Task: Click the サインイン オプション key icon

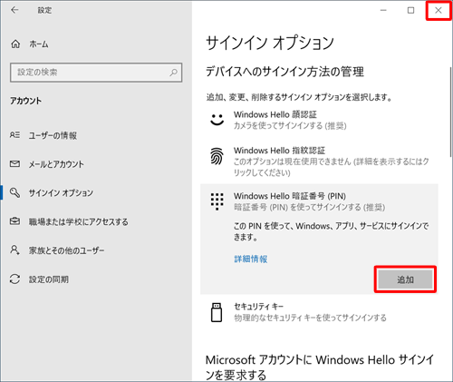Action: (x=14, y=192)
